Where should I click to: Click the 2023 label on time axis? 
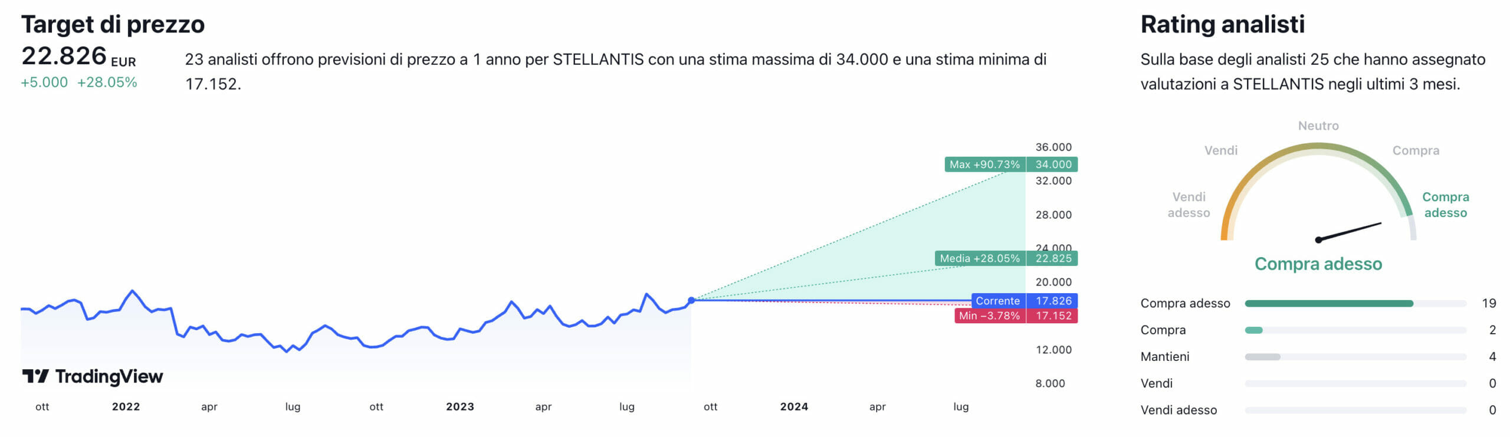[460, 406]
